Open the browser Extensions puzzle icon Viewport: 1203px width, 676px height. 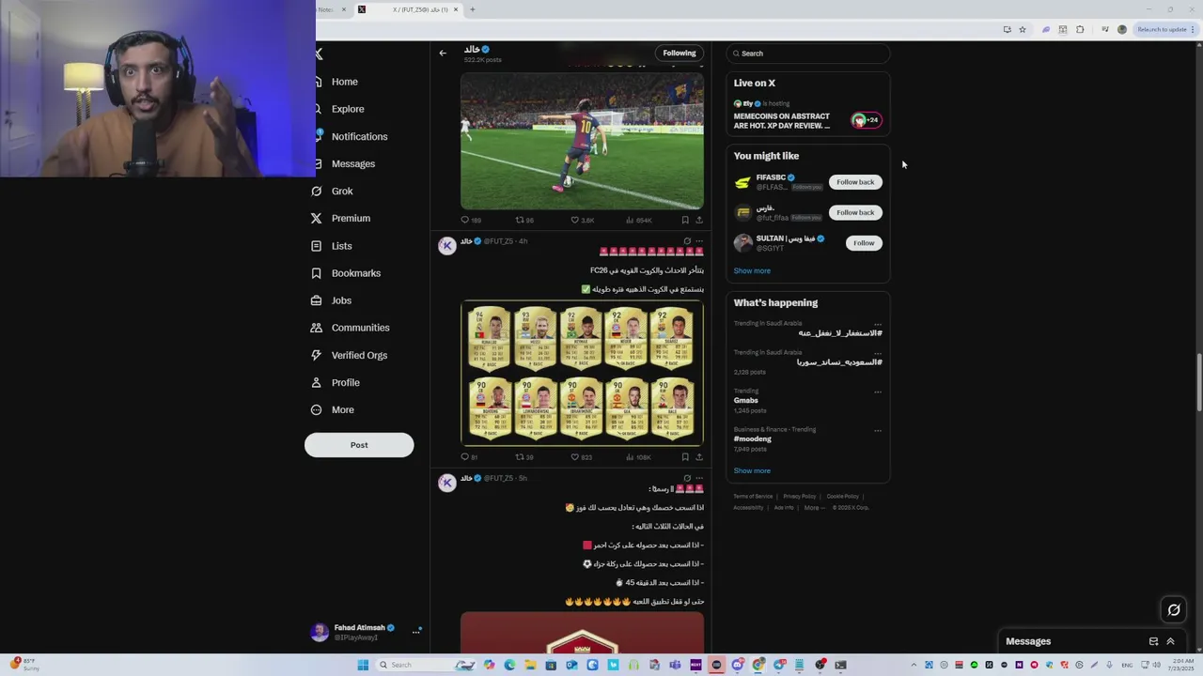point(1080,29)
